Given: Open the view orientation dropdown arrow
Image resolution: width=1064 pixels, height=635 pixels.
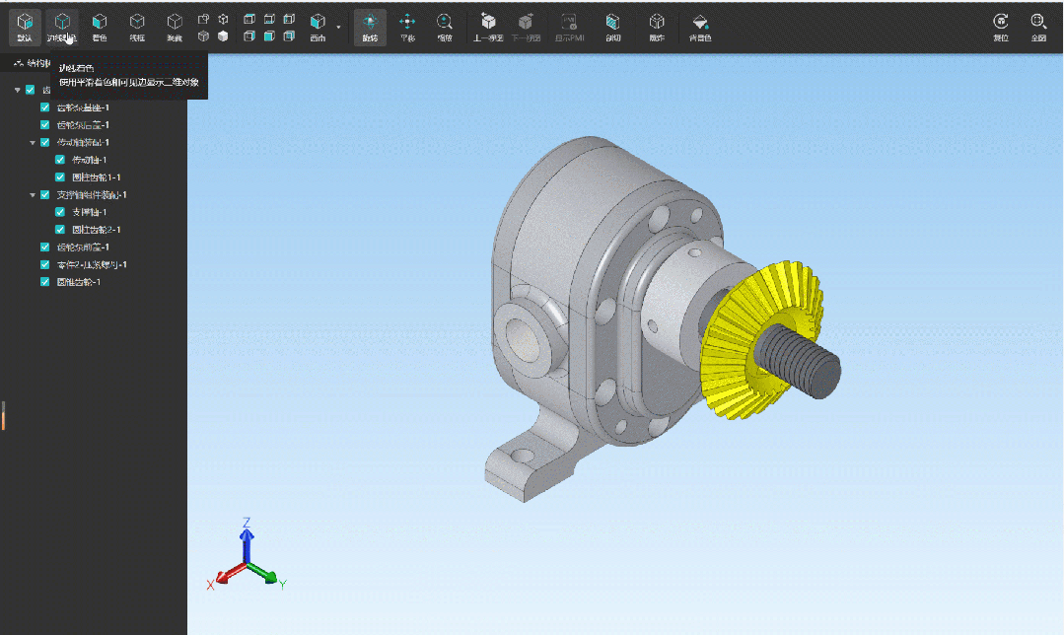Looking at the screenshot, I should point(338,27).
